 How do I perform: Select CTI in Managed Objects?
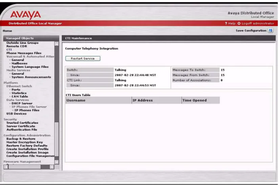point(9,50)
